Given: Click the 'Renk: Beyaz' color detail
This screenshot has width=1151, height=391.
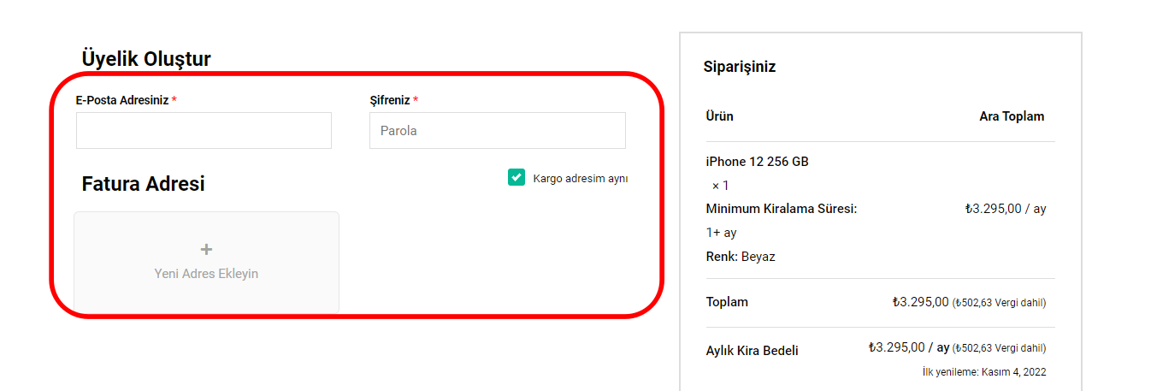Looking at the screenshot, I should point(741,257).
